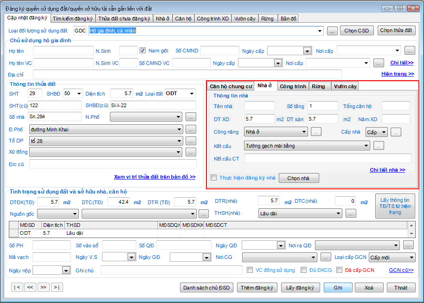Open the Căn hộ chung cư tab
Screen dimensions: 424x303
(x=231, y=86)
